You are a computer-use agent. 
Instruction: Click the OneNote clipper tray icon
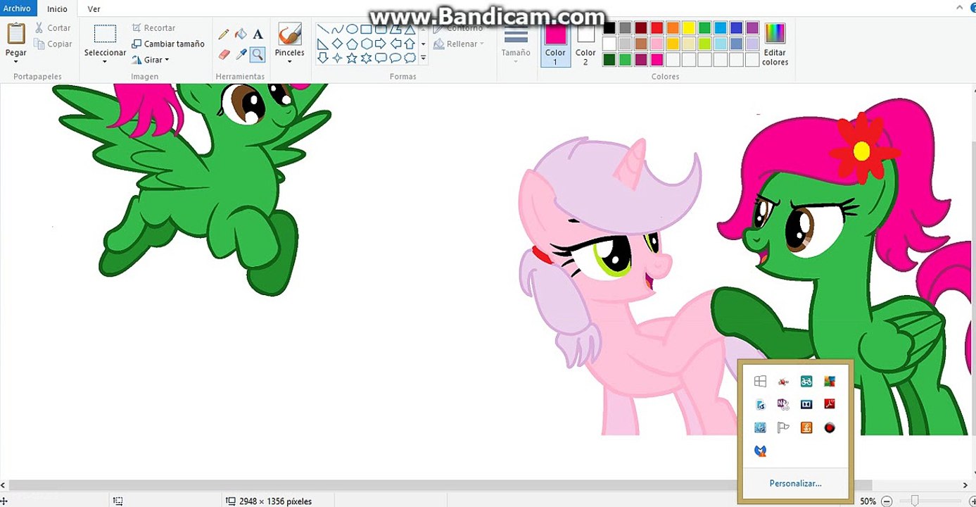(x=783, y=404)
